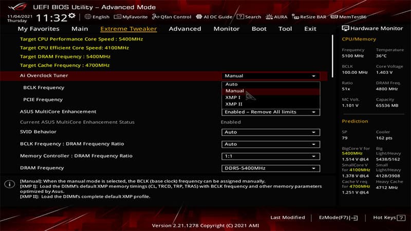Toggle the ReSize BAR option
This screenshot has height=231, width=411.
[x=309, y=17]
